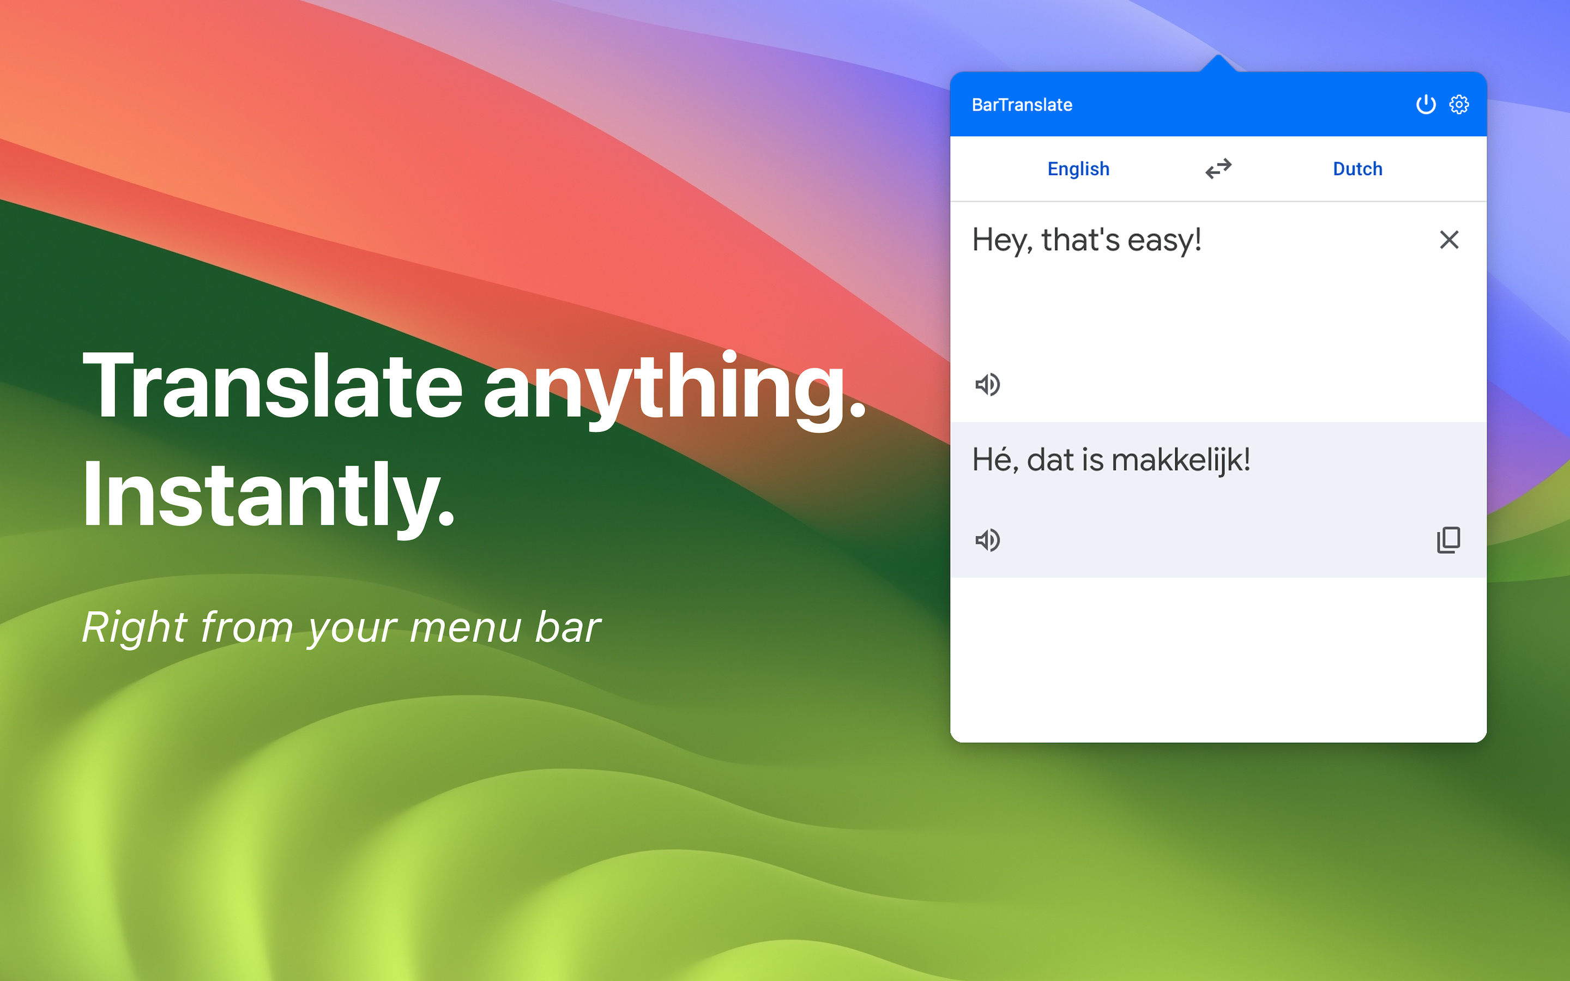Open the English source language selector
The width and height of the screenshot is (1570, 981).
click(x=1078, y=169)
